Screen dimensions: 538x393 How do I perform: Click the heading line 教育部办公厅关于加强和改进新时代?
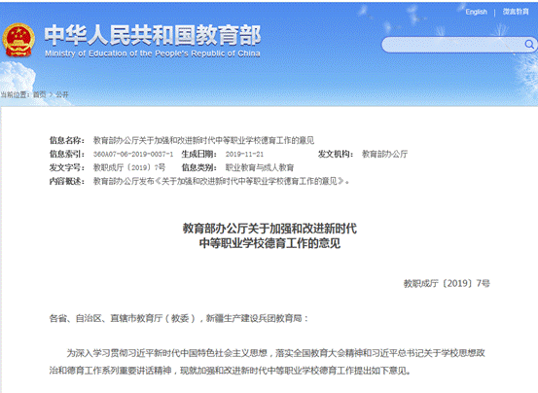(x=269, y=229)
